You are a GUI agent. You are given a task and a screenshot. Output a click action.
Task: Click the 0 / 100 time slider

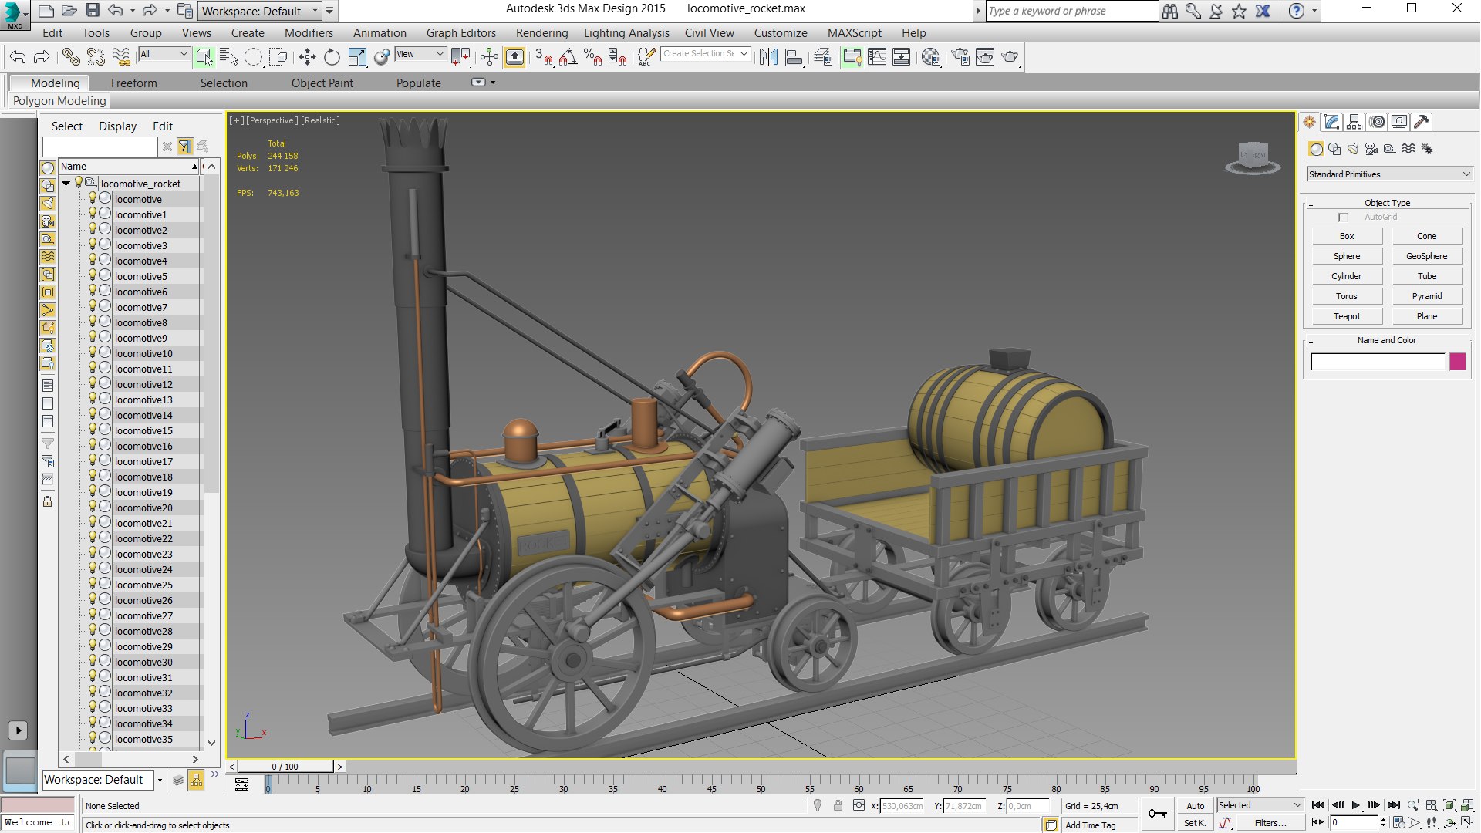[285, 766]
